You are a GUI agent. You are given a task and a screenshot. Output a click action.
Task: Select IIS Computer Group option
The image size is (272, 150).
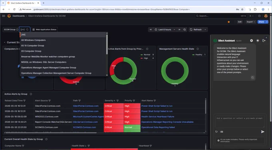[63, 51]
